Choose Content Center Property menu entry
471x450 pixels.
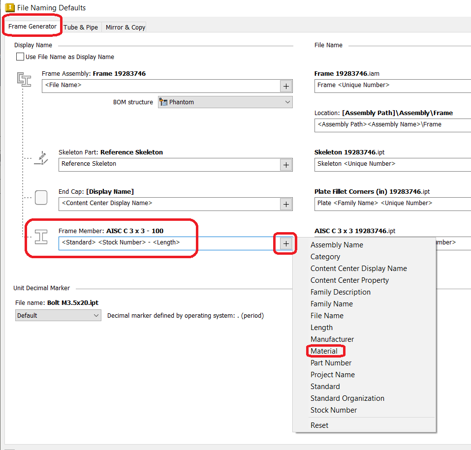(x=349, y=280)
